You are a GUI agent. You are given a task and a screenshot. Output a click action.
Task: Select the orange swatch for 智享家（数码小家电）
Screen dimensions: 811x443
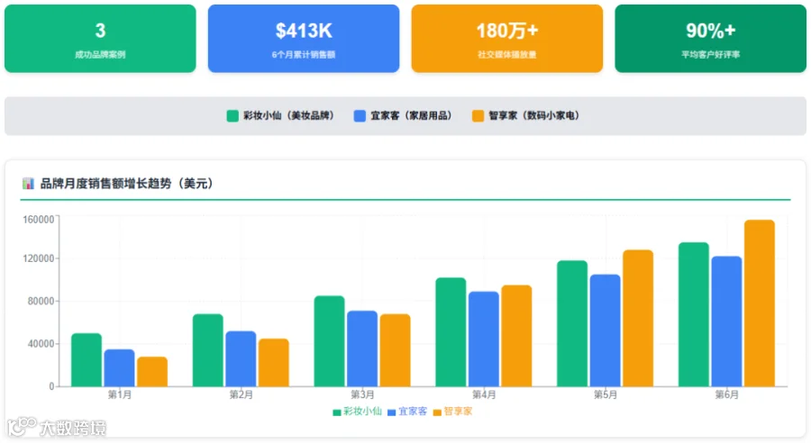pos(478,116)
